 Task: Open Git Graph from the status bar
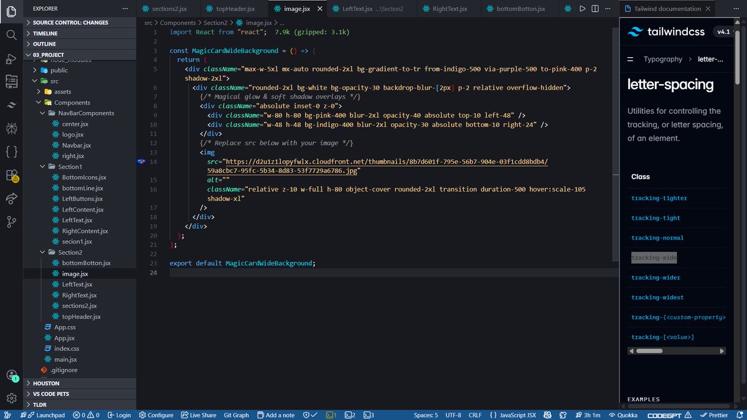pyautogui.click(x=236, y=414)
